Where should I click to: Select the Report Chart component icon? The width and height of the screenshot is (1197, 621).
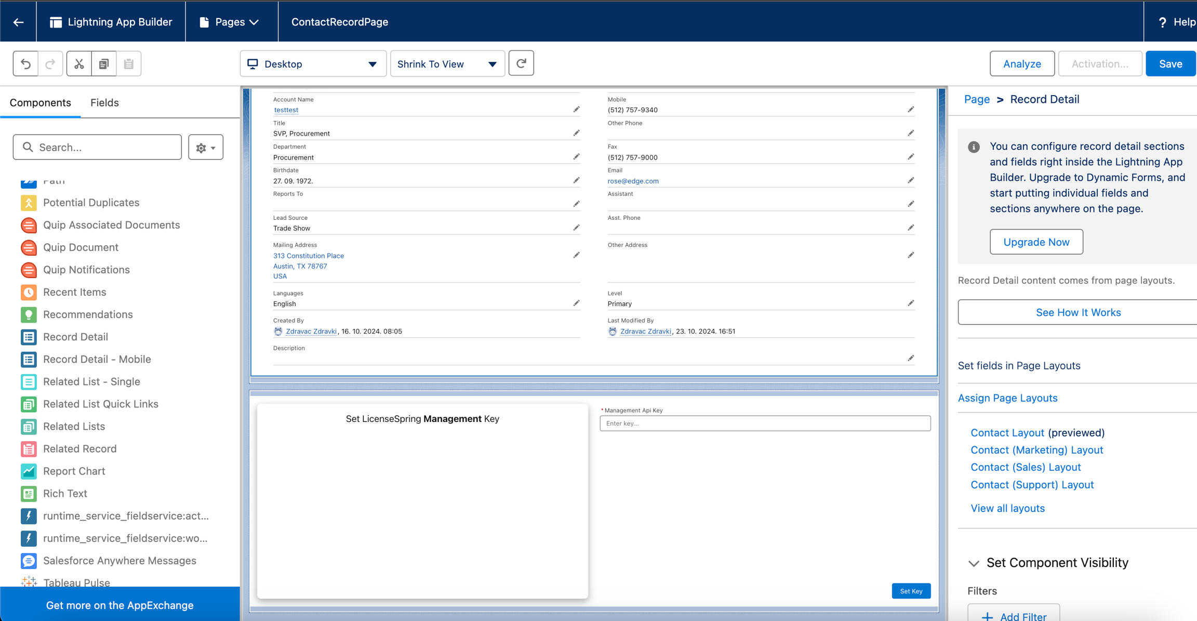[29, 471]
